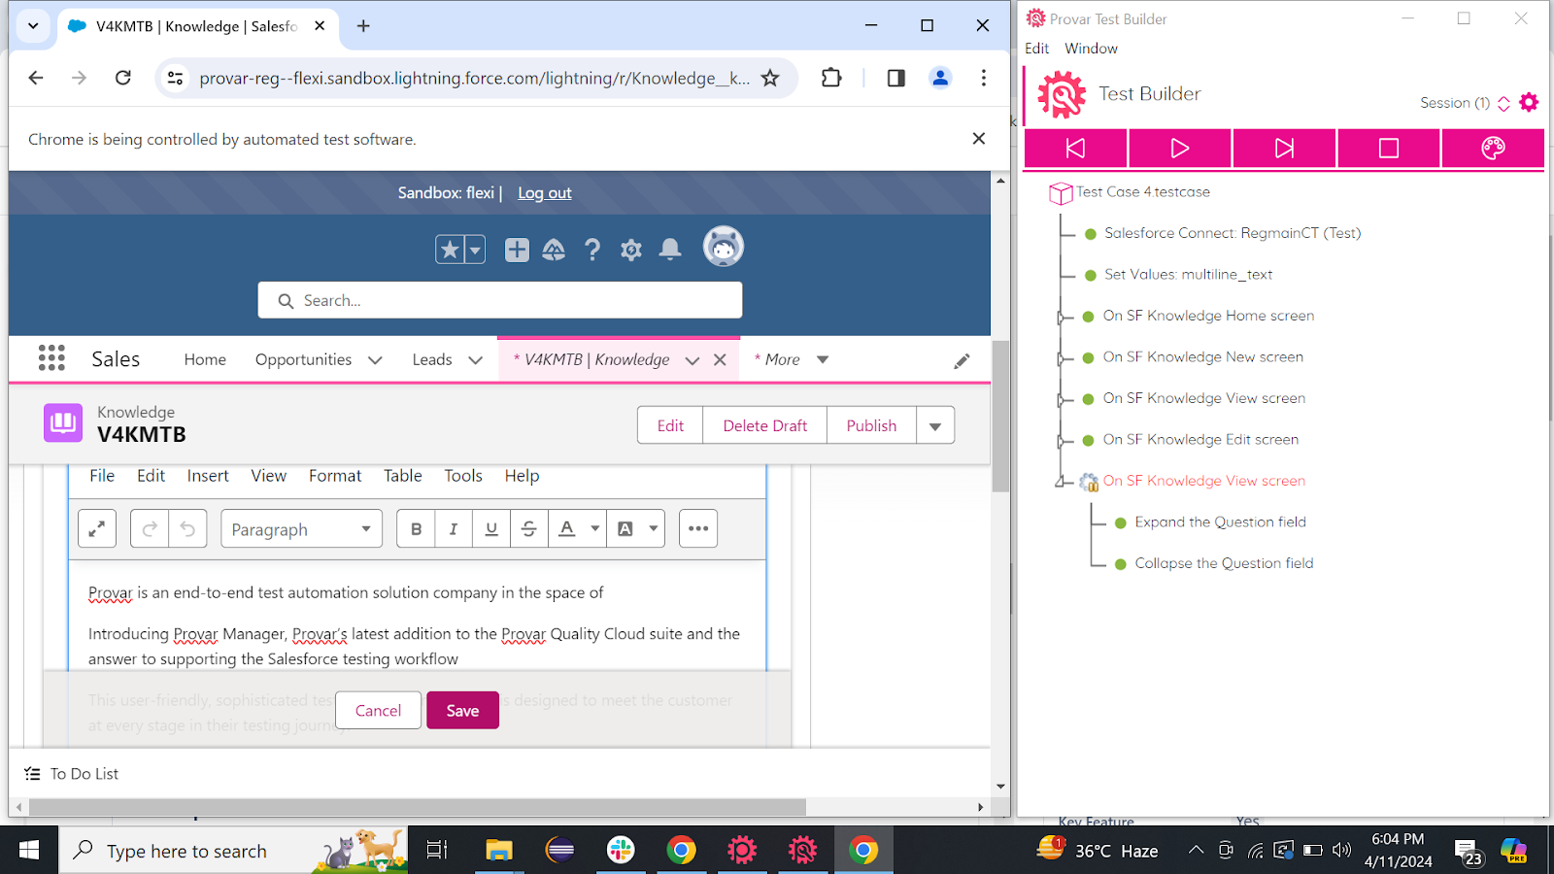Click the Cancel button
Viewport: 1554px width, 874px height.
pyautogui.click(x=378, y=710)
